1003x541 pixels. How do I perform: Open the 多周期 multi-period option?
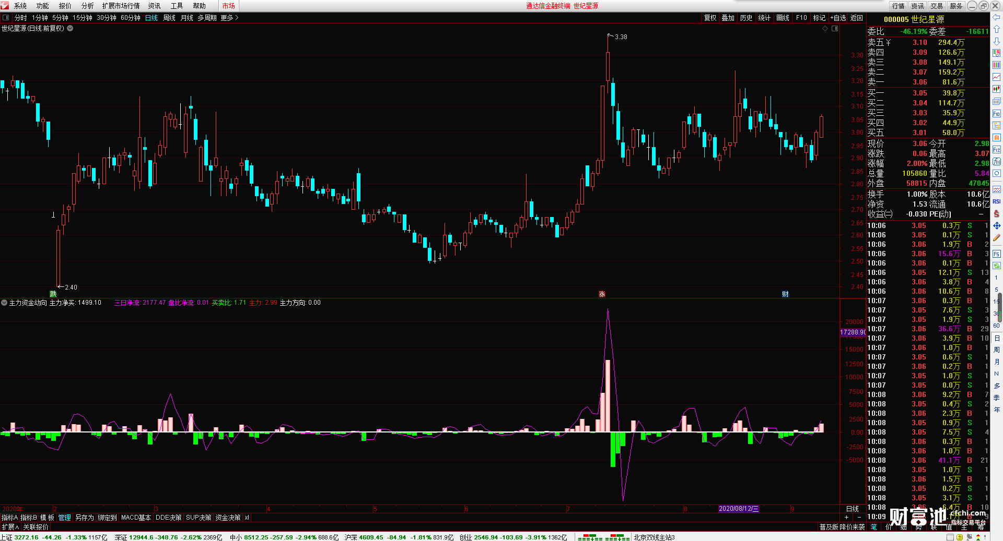[x=207, y=18]
